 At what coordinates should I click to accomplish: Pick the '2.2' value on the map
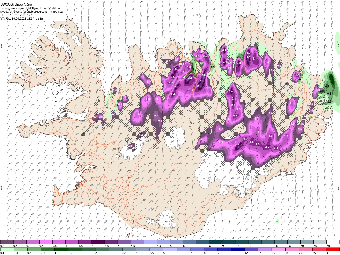(205, 56)
